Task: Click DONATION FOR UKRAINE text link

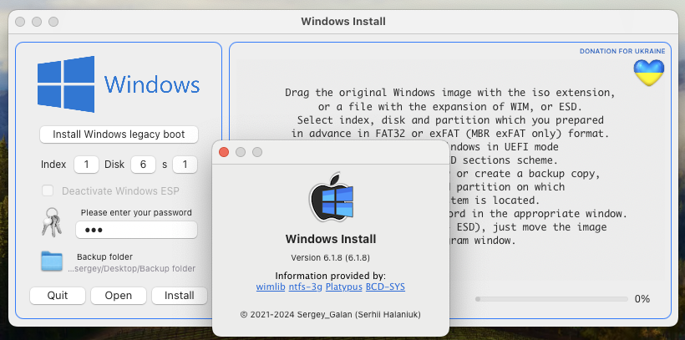Action: point(622,51)
